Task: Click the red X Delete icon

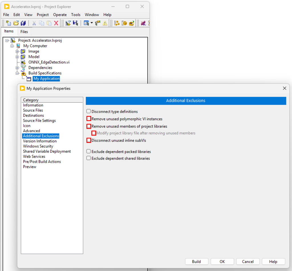Action: [56, 23]
